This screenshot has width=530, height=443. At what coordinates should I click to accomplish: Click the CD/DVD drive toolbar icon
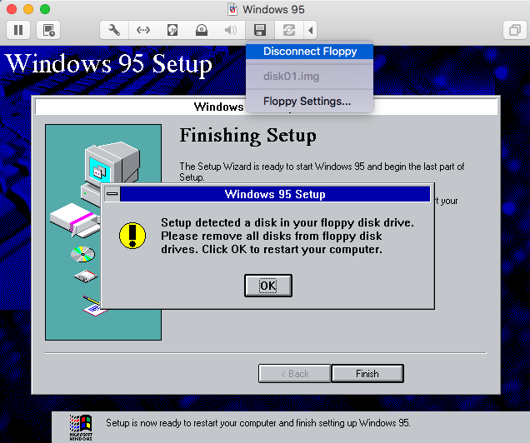click(202, 30)
